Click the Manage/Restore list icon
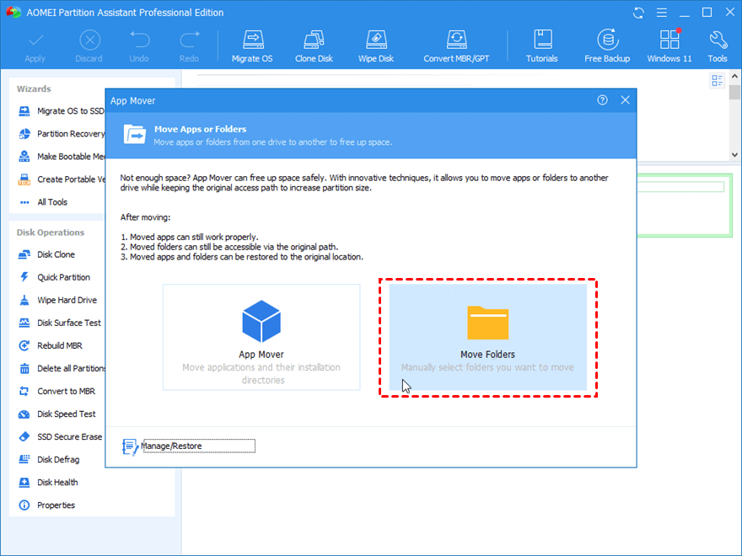Screen dimensions: 742x556 click(130, 446)
